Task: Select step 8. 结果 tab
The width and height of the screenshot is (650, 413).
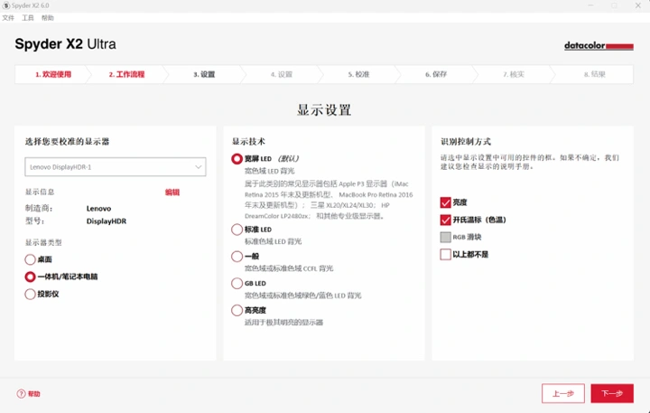Action: (x=594, y=74)
